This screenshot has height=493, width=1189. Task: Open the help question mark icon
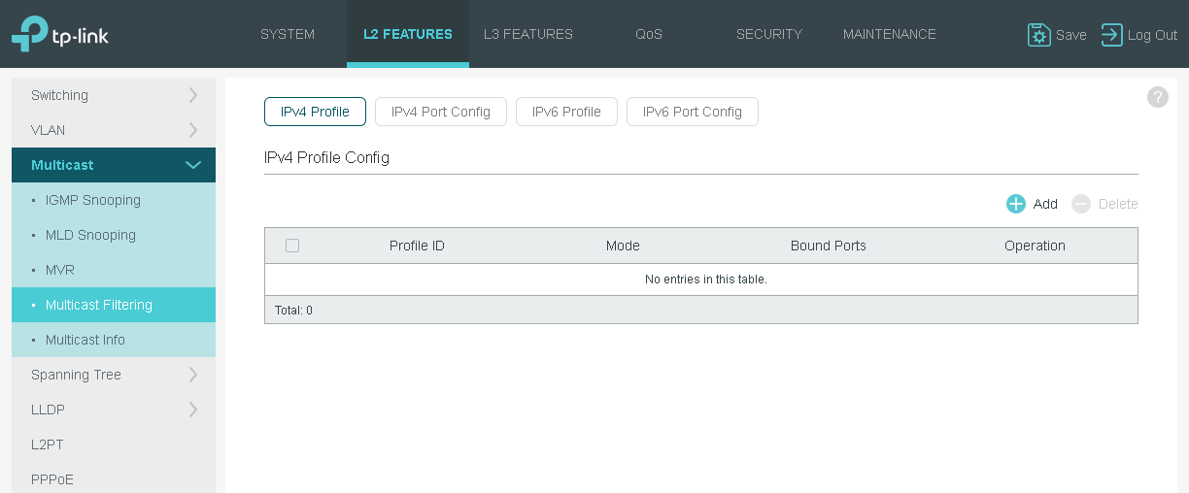pyautogui.click(x=1157, y=97)
